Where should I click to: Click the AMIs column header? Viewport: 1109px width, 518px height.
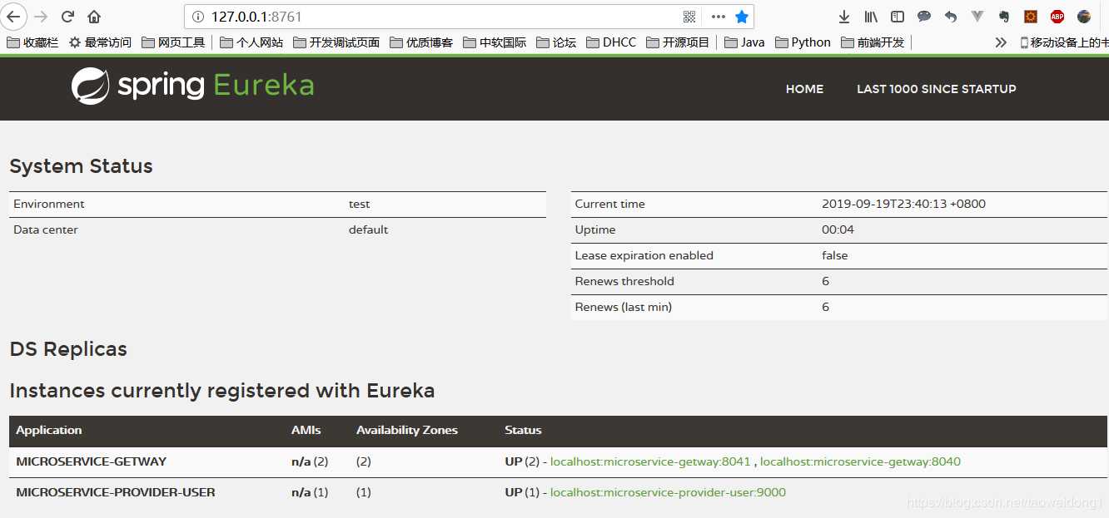(x=306, y=430)
